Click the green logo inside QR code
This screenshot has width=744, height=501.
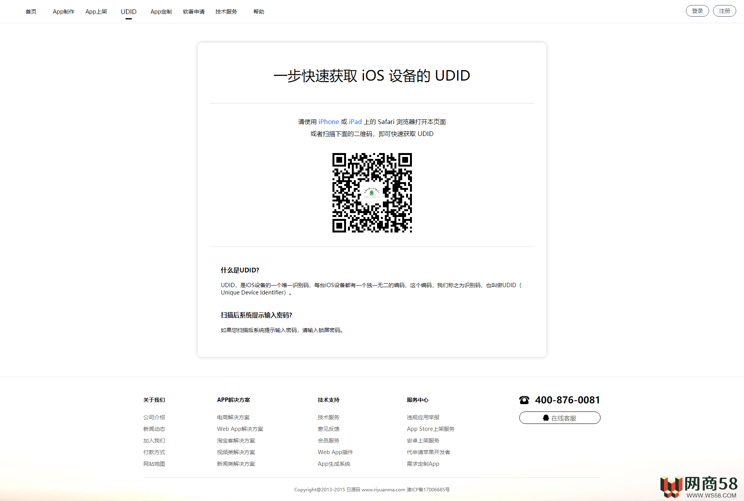pos(372,192)
